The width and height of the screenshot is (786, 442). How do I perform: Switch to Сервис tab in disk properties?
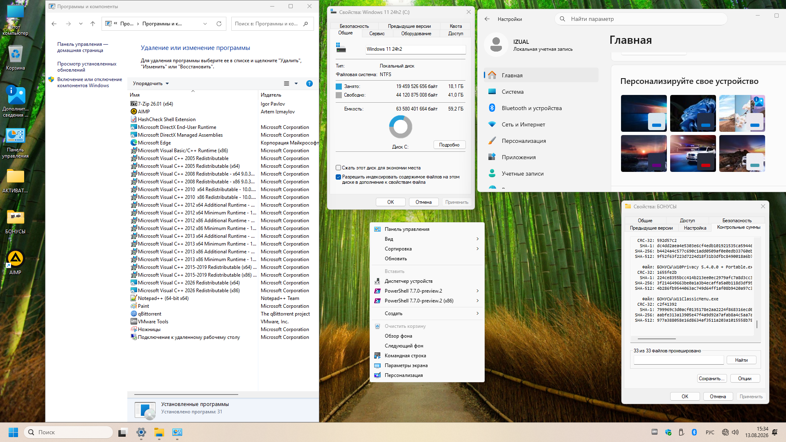[x=377, y=34]
